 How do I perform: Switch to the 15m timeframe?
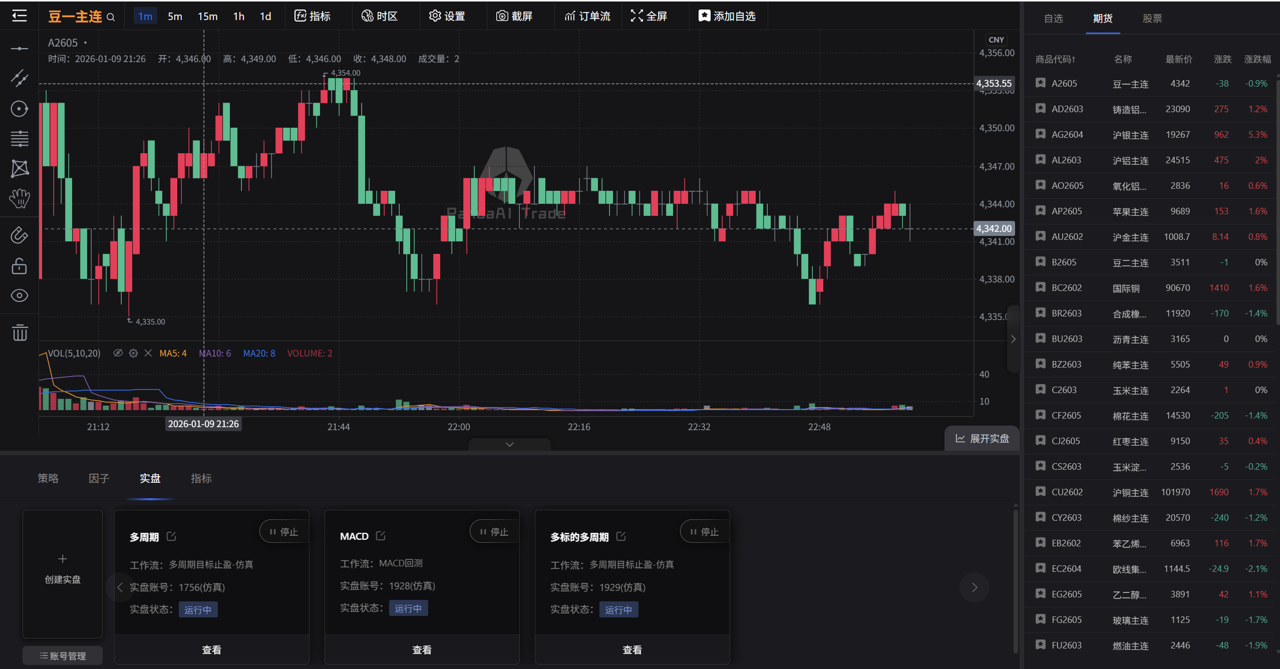click(207, 16)
